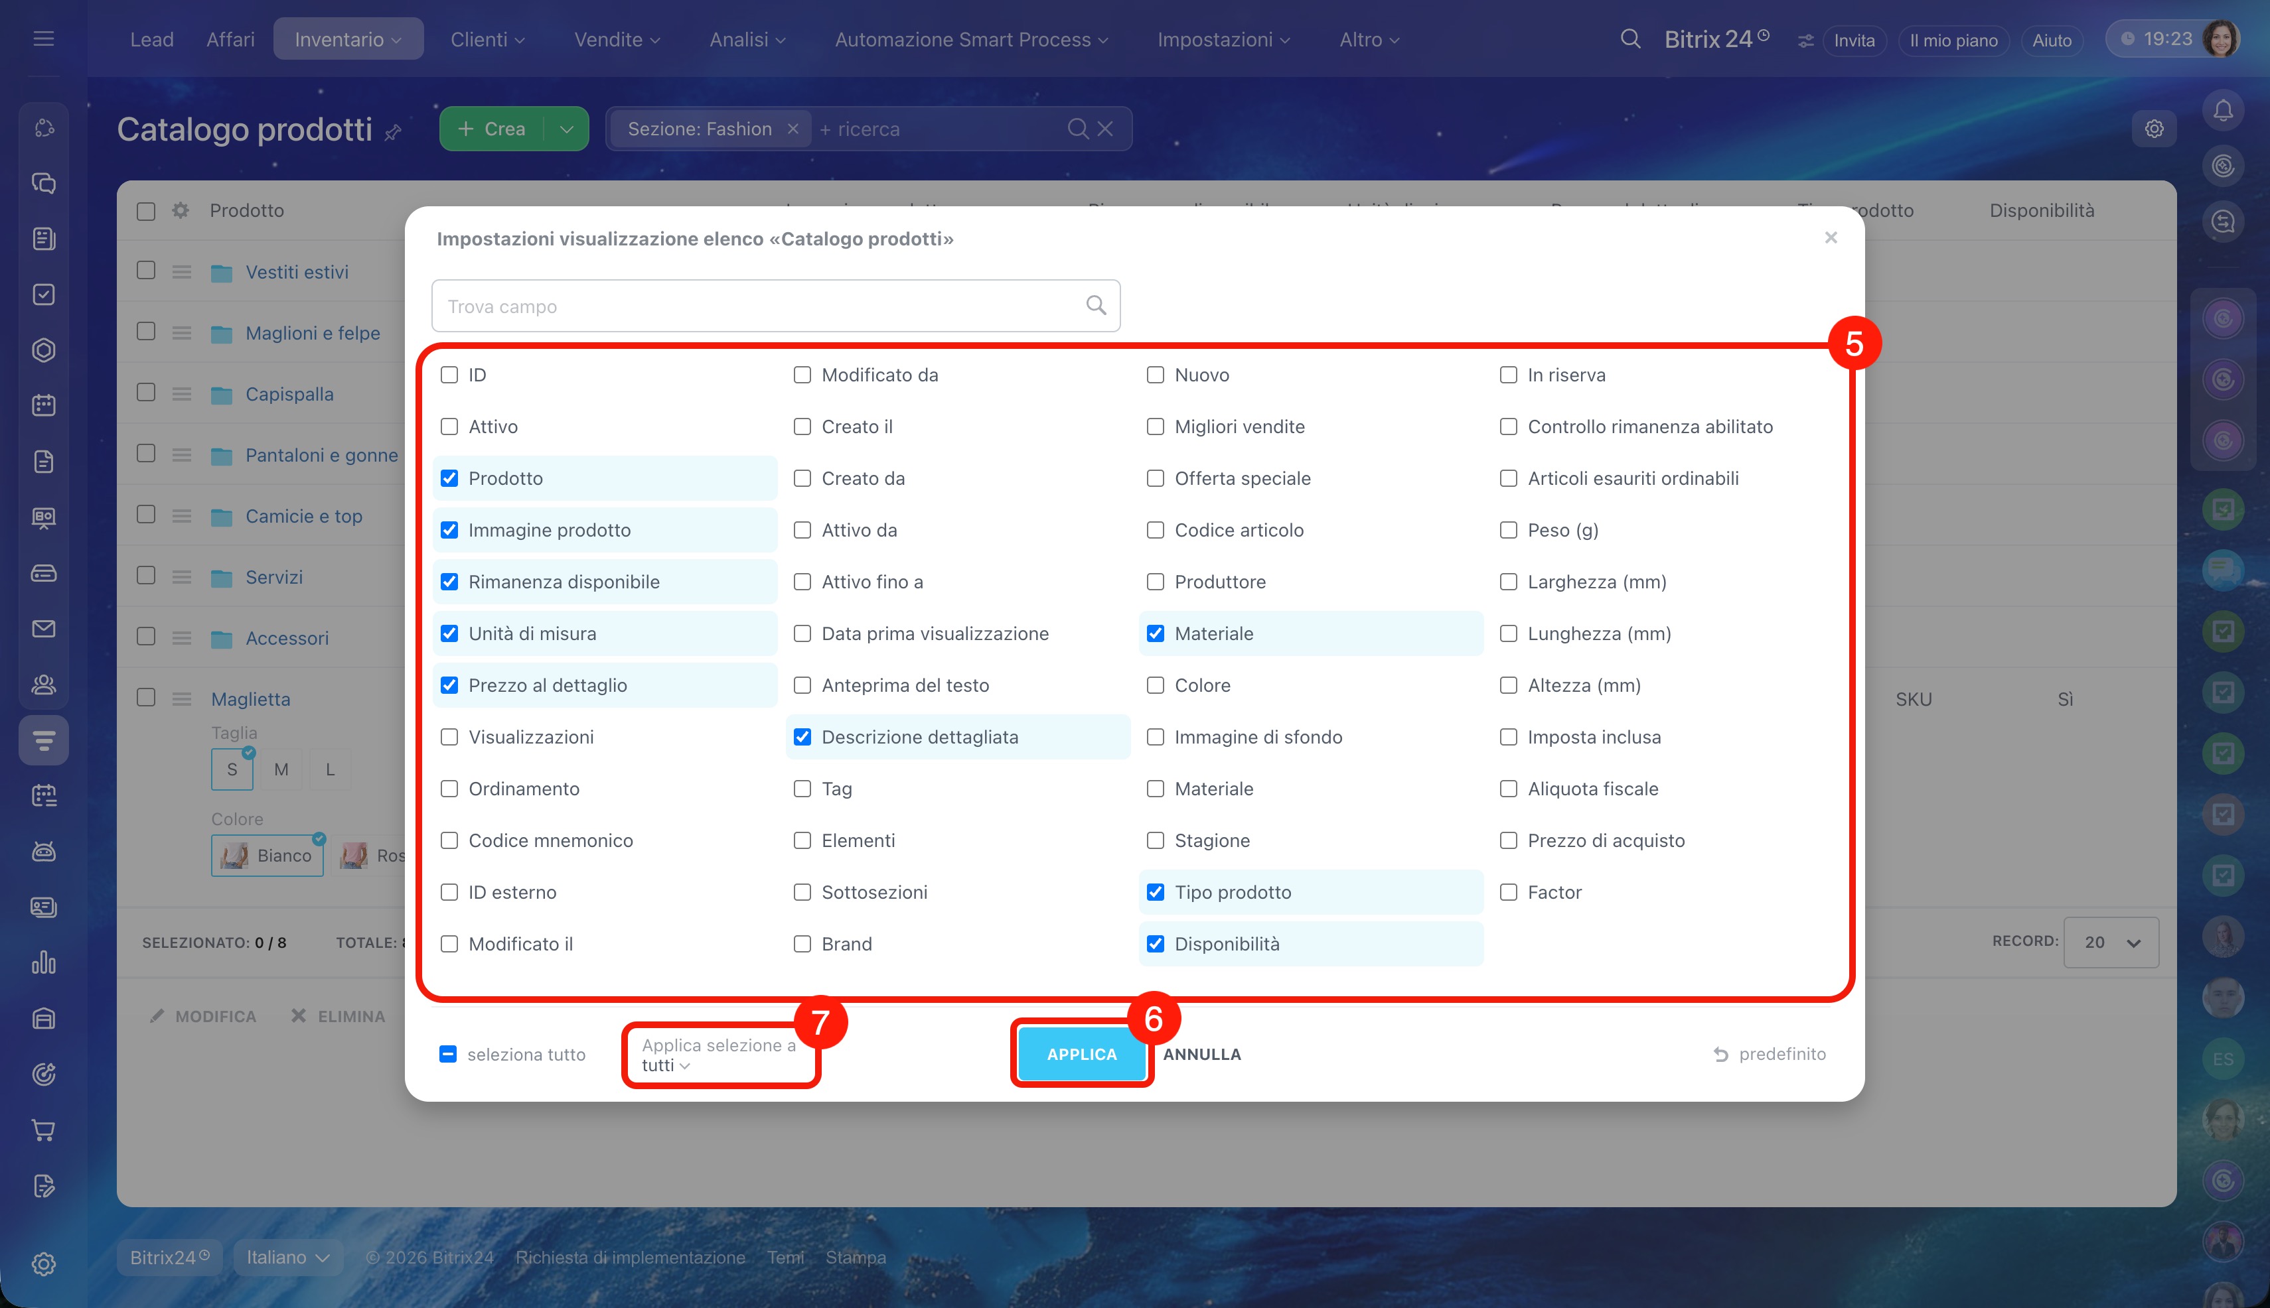Screen dimensions: 2270x1308
Task: Open the catalog settings gear icon
Action: [x=2154, y=129]
